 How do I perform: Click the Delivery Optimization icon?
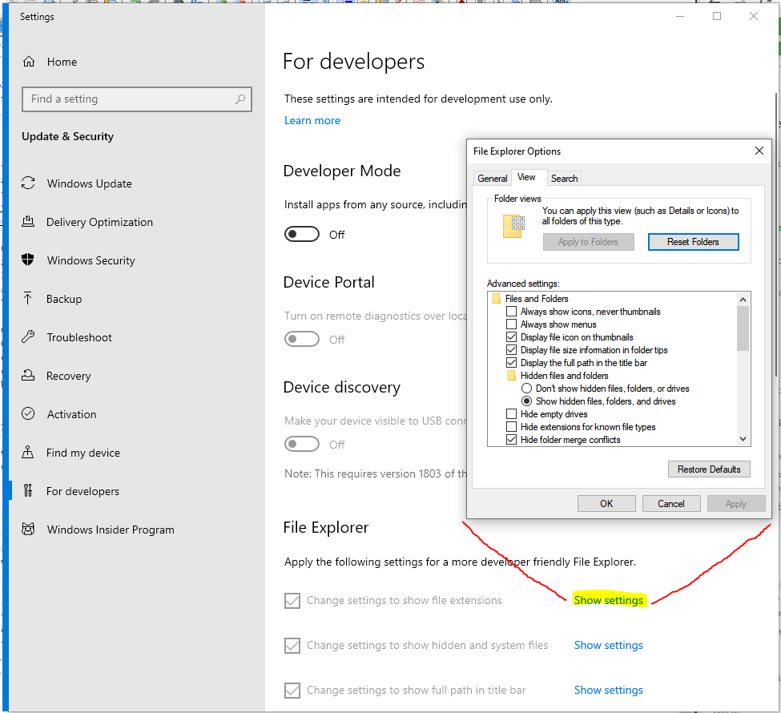pos(28,221)
